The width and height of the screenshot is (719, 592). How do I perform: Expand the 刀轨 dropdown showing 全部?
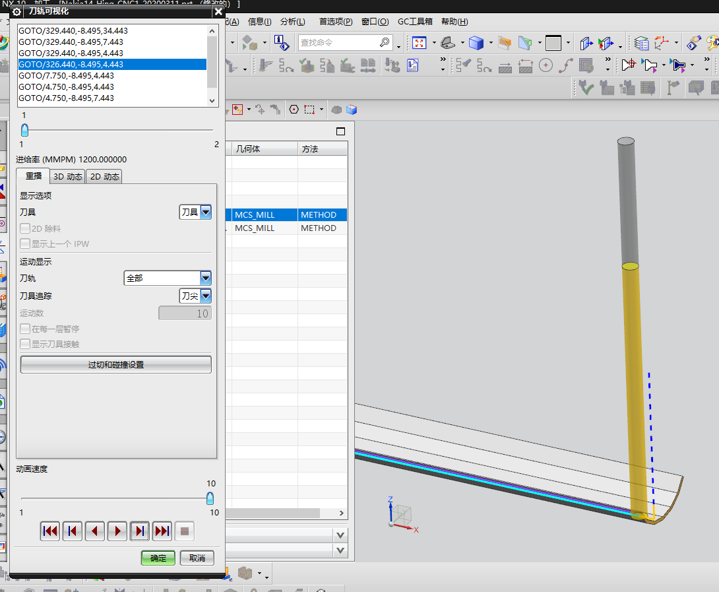pyautogui.click(x=168, y=278)
